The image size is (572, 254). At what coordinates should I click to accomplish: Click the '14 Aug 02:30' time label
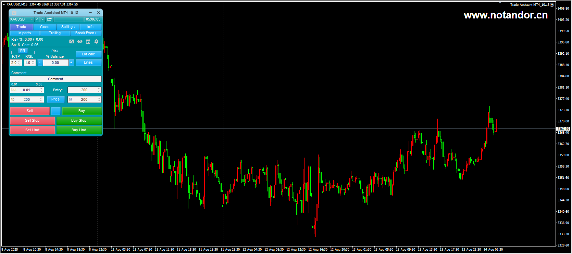click(493, 250)
